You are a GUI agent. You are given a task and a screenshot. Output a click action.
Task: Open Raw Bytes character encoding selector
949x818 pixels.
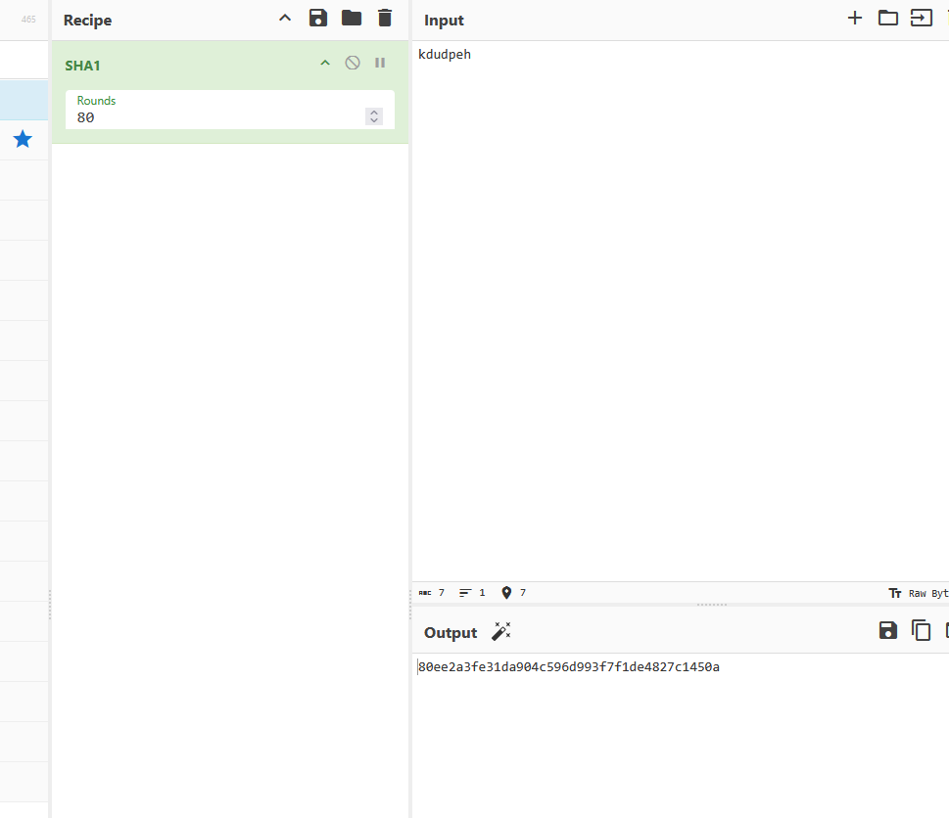(918, 593)
